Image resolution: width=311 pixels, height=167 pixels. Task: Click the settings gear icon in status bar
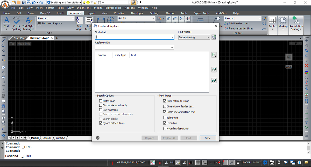pos(265,162)
